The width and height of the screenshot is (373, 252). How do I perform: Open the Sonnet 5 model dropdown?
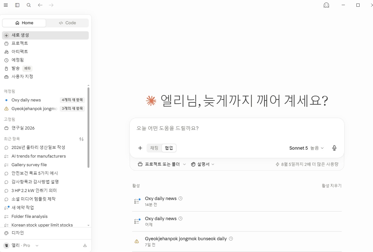[306, 148]
